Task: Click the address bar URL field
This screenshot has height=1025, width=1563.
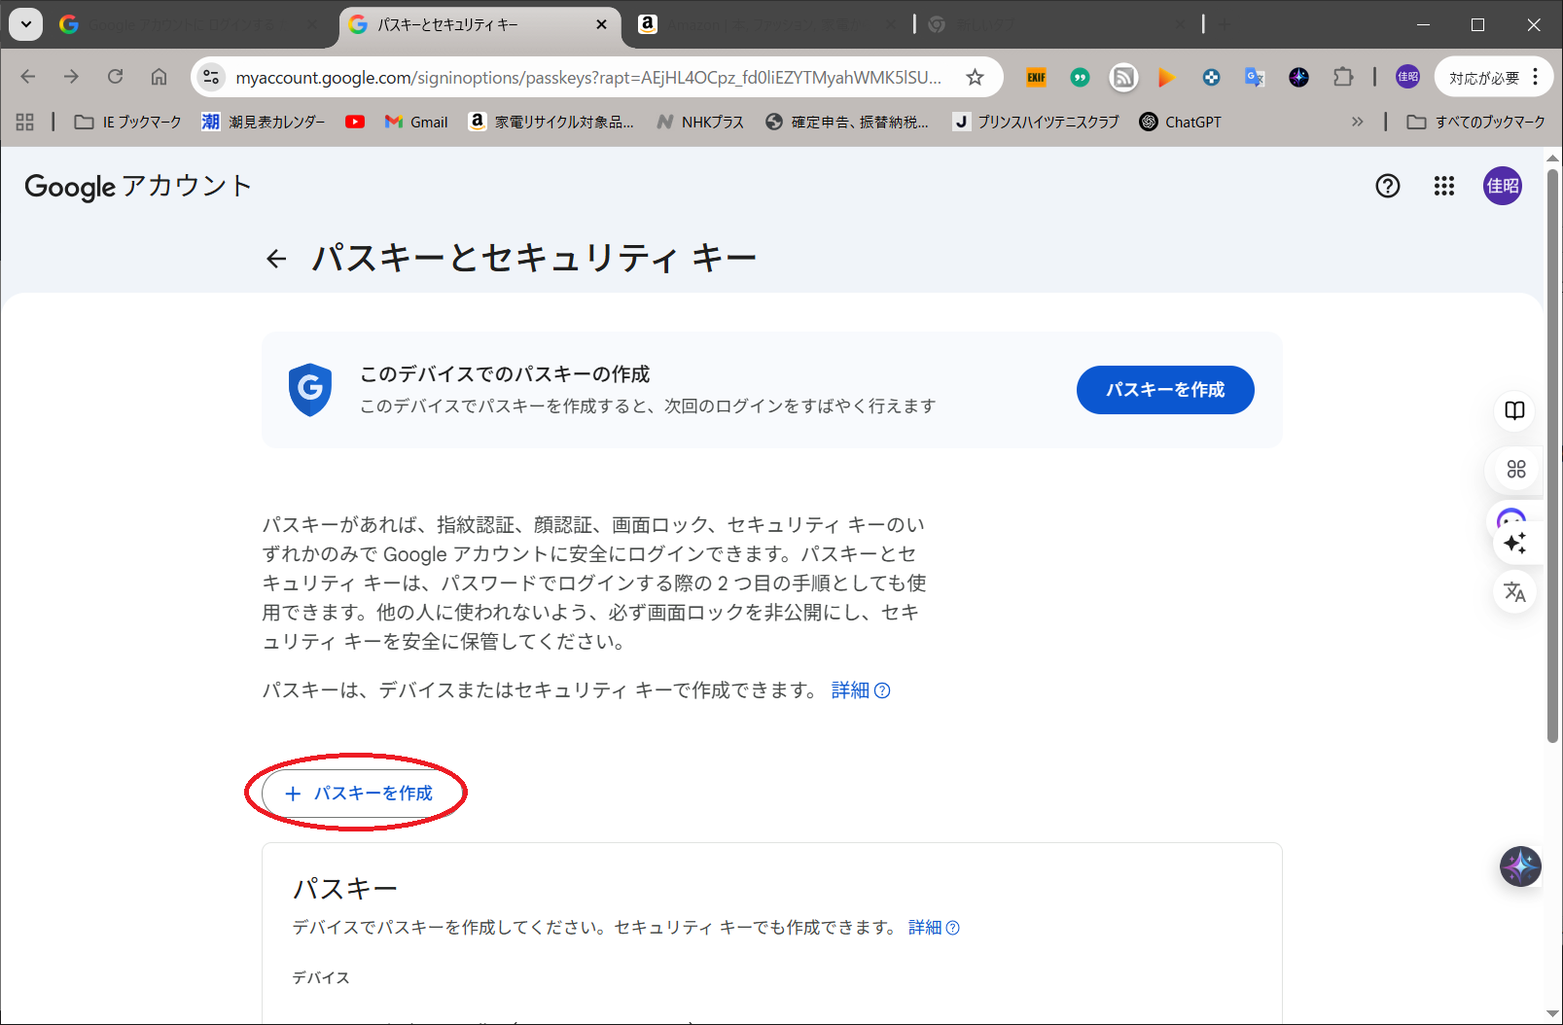Action: pyautogui.click(x=587, y=78)
